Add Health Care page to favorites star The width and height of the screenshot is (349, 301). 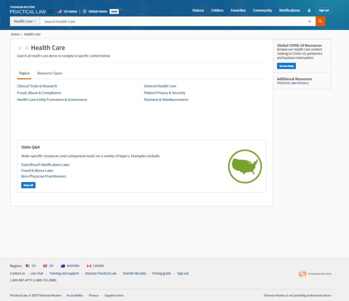[x=20, y=48]
